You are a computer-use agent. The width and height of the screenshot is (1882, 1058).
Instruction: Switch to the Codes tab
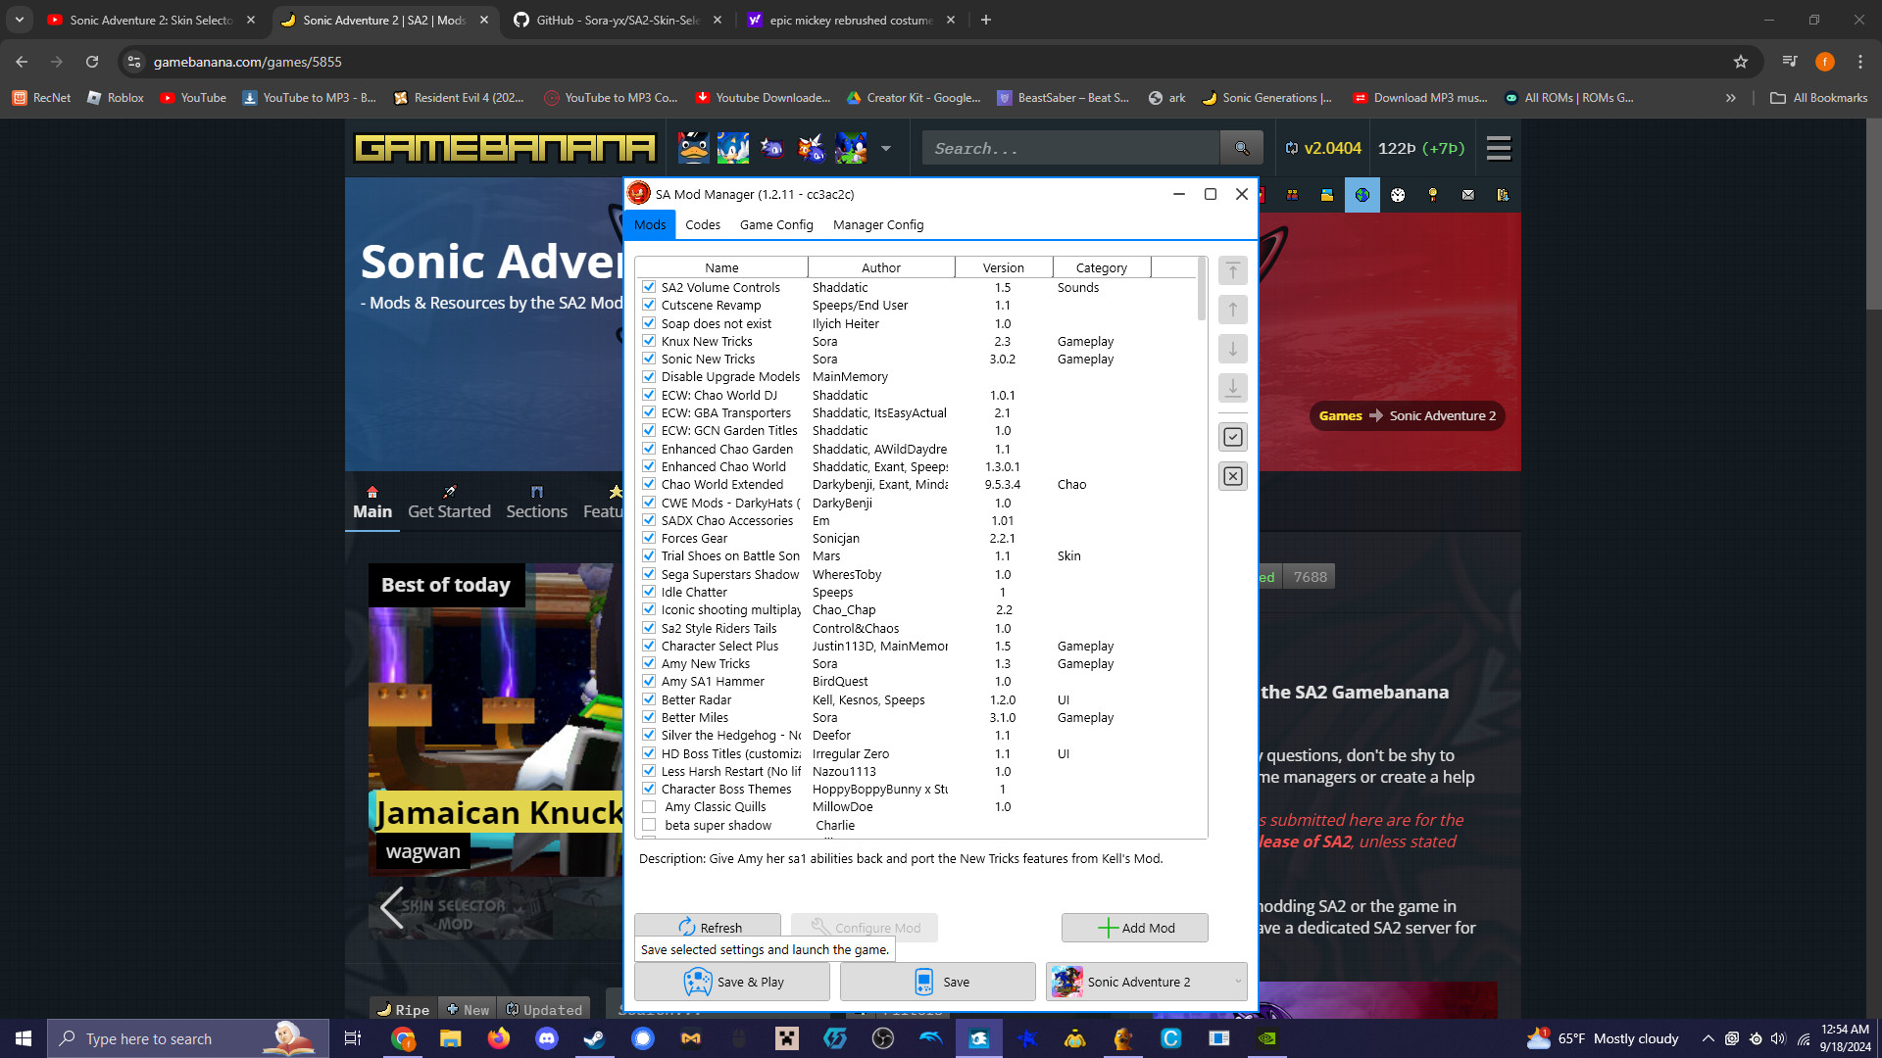click(702, 224)
